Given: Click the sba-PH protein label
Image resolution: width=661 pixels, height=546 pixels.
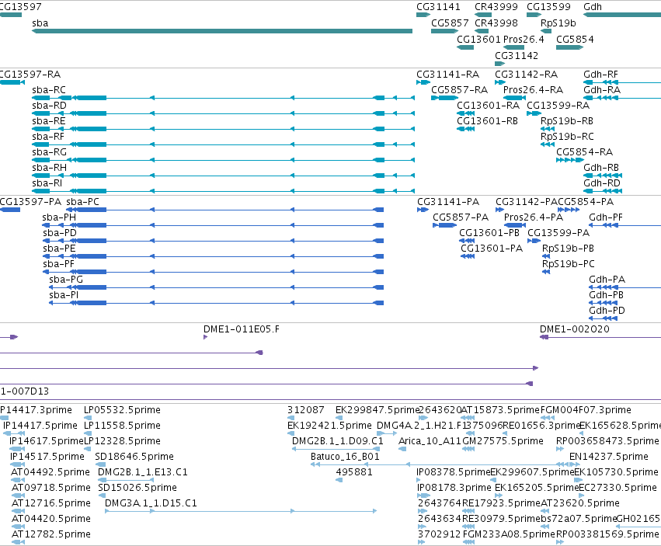Looking at the screenshot, I should point(59,217).
